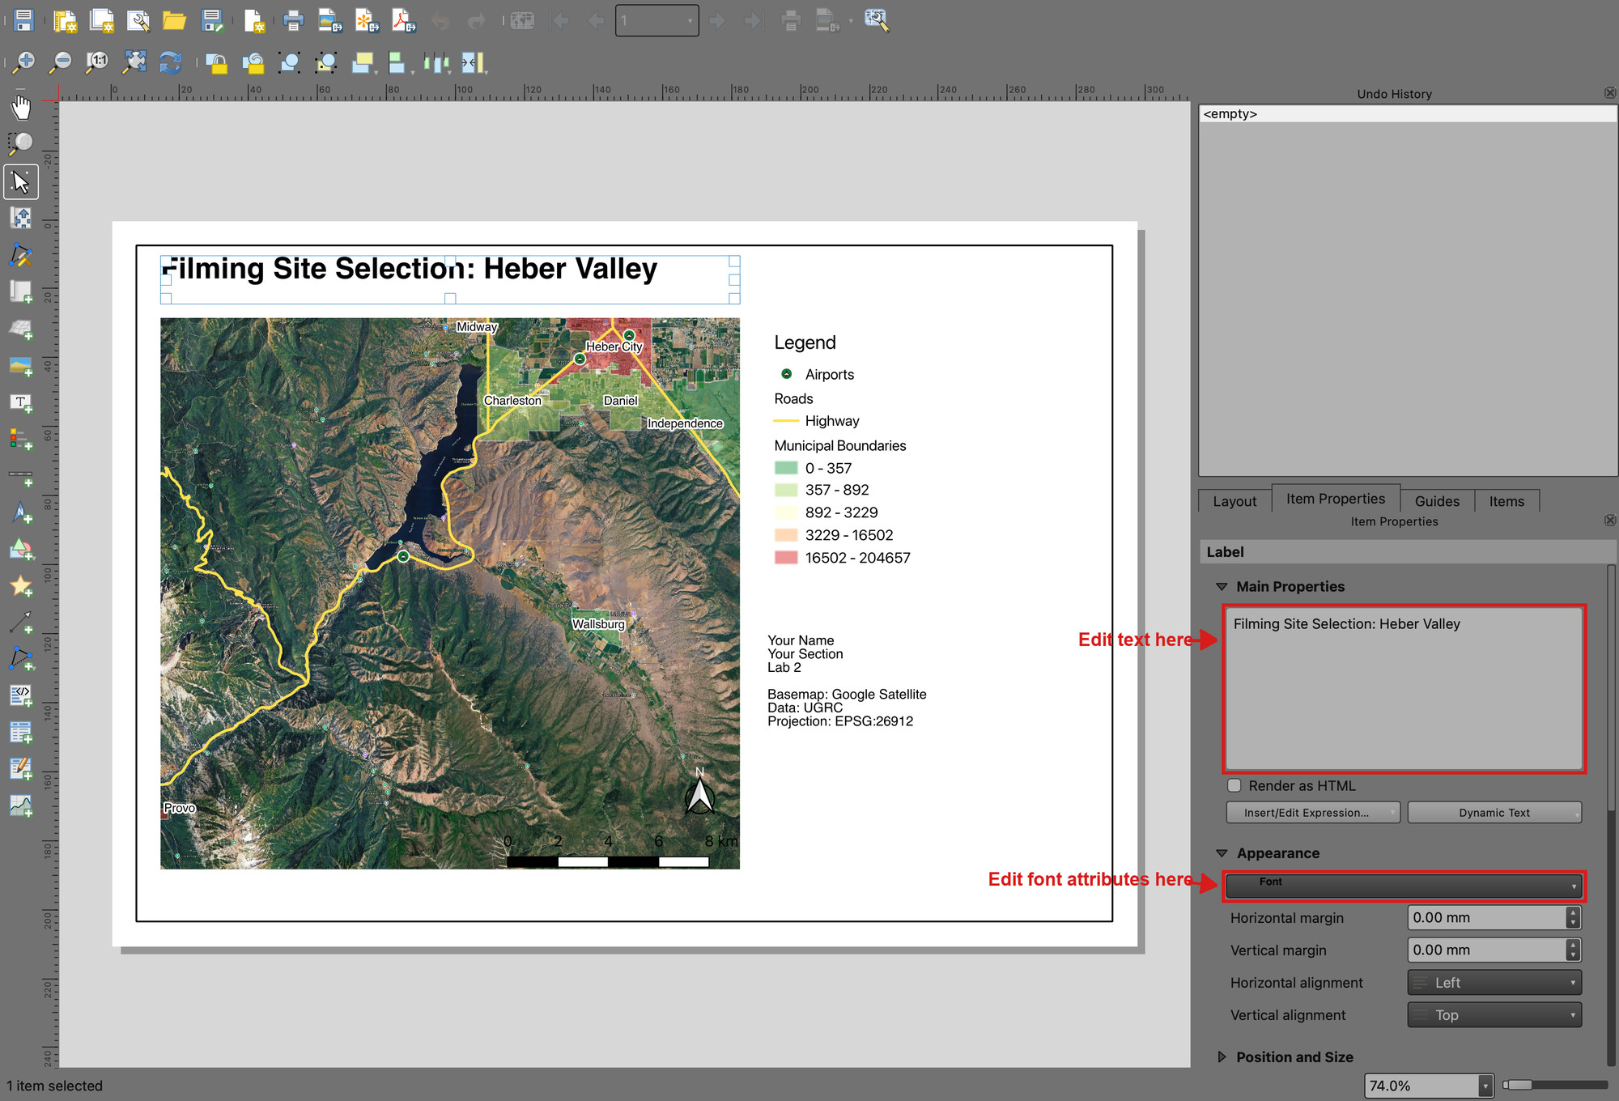
Task: Select the Add Elevation Profile tool
Action: (x=21, y=806)
